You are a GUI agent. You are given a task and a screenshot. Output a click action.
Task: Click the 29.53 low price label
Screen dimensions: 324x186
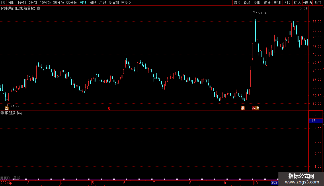pyautogui.click(x=15, y=105)
